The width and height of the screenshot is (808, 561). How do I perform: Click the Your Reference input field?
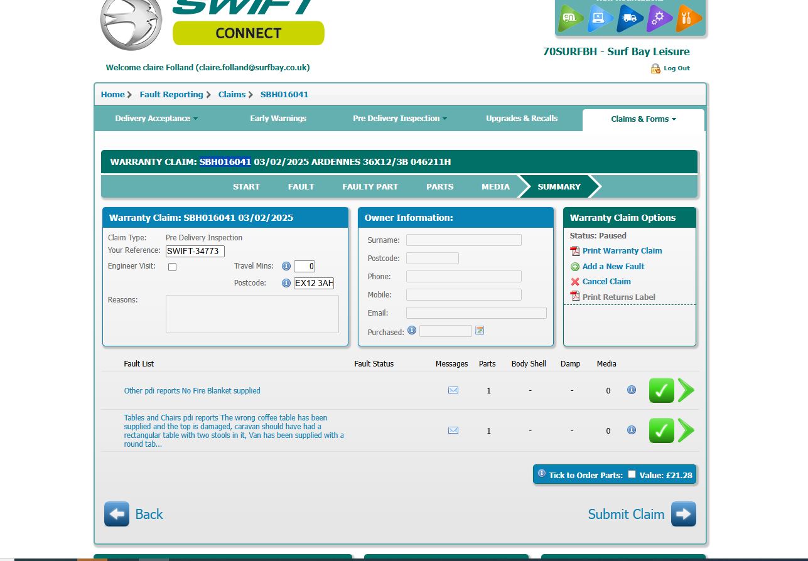[x=195, y=252]
